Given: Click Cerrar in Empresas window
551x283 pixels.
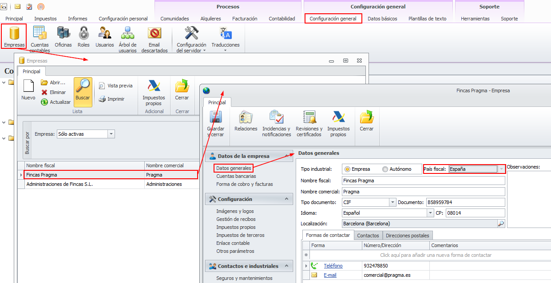Looking at the screenshot, I should point(182,90).
